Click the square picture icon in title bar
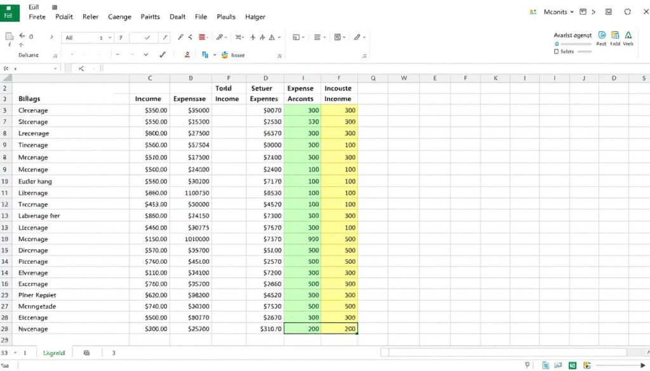Viewport: 650px width, 371px height. pyautogui.click(x=609, y=12)
